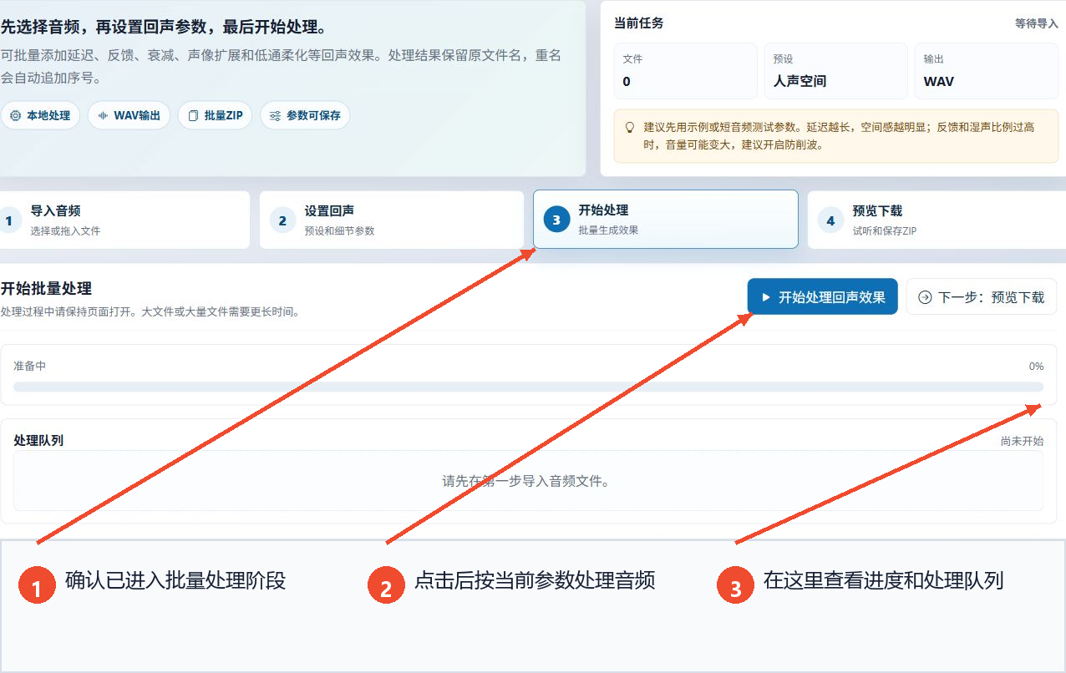The width and height of the screenshot is (1066, 673).
Task: Click the WAV输出 waveform icon
Action: [103, 116]
